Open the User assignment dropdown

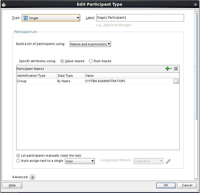coord(80,161)
